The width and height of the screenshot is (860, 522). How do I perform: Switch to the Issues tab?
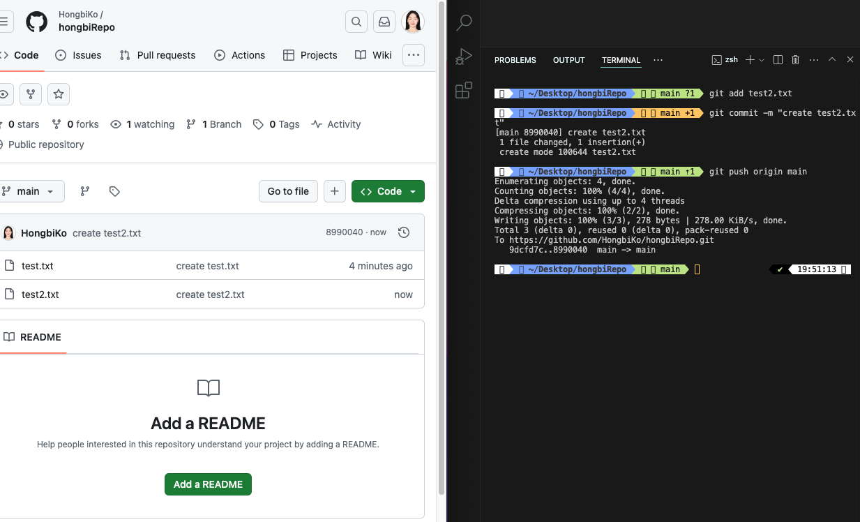click(x=78, y=55)
